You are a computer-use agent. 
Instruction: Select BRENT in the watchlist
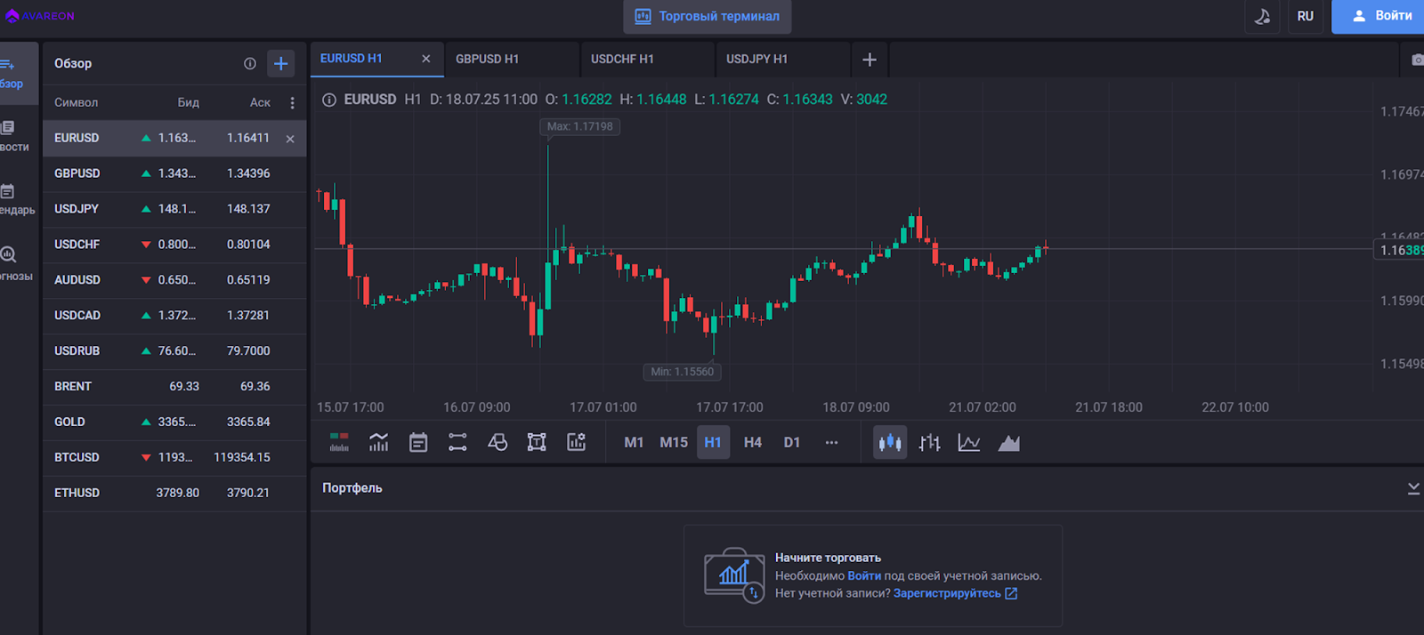[x=174, y=387]
